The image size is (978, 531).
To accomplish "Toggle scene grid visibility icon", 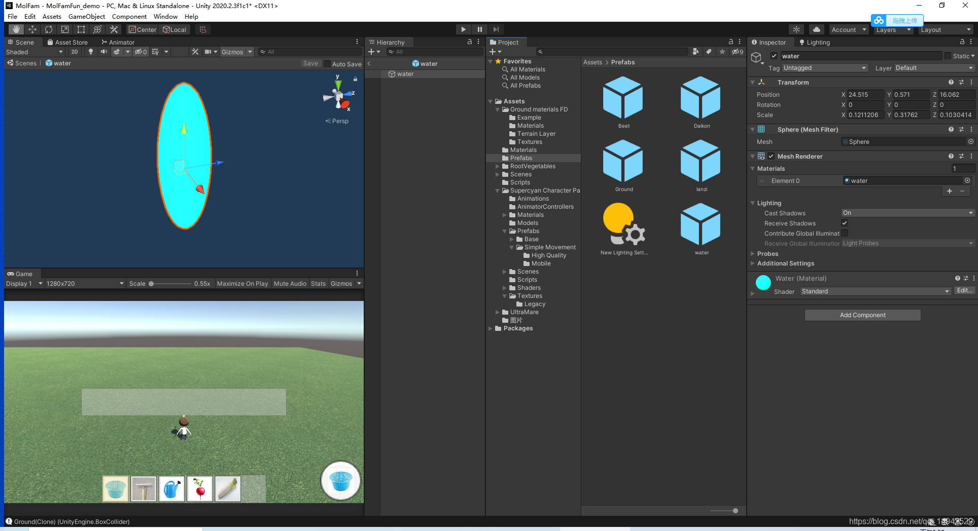I will click(155, 52).
